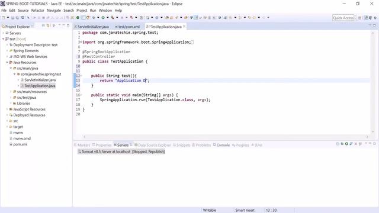Click editor horizontal scrollbar right arrow

(367, 137)
